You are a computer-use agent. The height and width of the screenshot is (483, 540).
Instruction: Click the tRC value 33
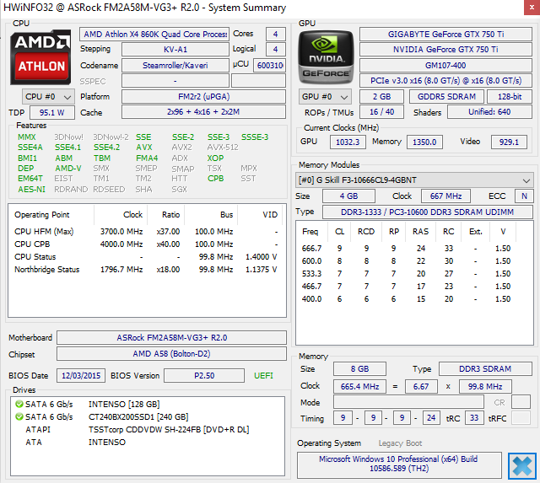474,417
